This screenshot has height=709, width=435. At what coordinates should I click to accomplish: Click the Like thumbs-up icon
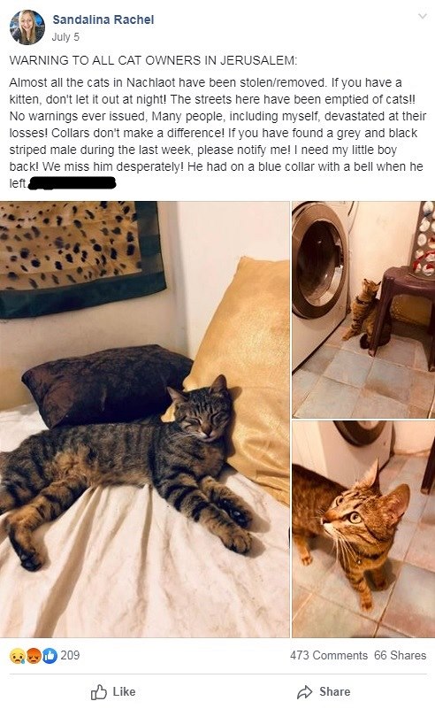coord(99,692)
